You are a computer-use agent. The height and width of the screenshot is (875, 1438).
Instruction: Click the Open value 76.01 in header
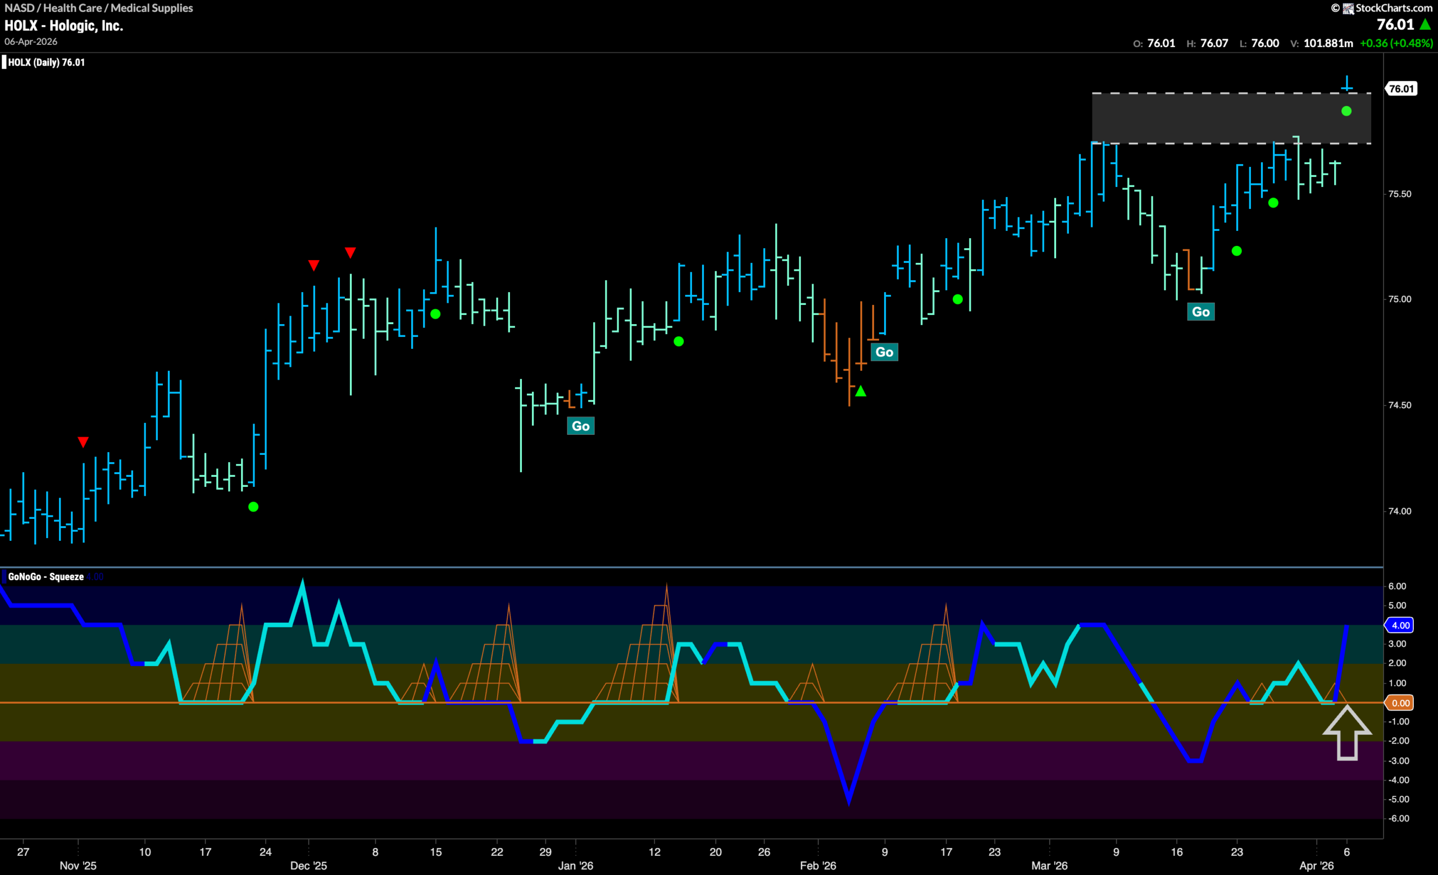click(x=1161, y=43)
